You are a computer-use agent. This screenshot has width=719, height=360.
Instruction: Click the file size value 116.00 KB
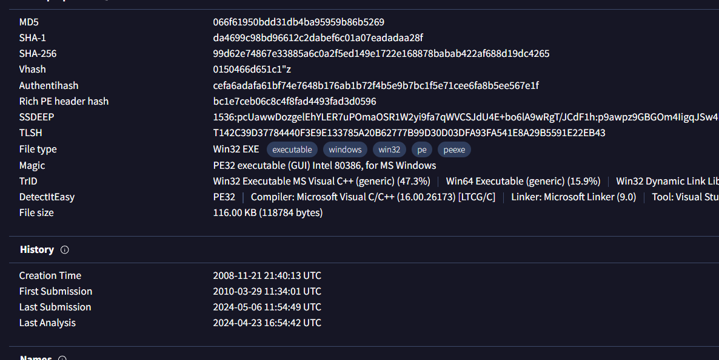[x=267, y=213]
